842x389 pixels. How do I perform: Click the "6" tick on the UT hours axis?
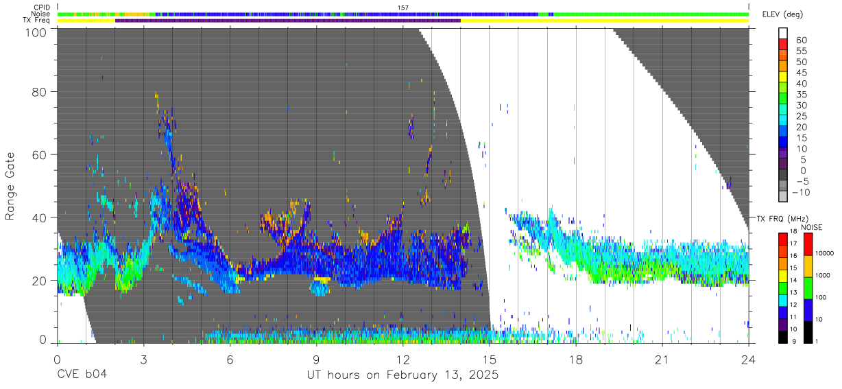click(230, 359)
